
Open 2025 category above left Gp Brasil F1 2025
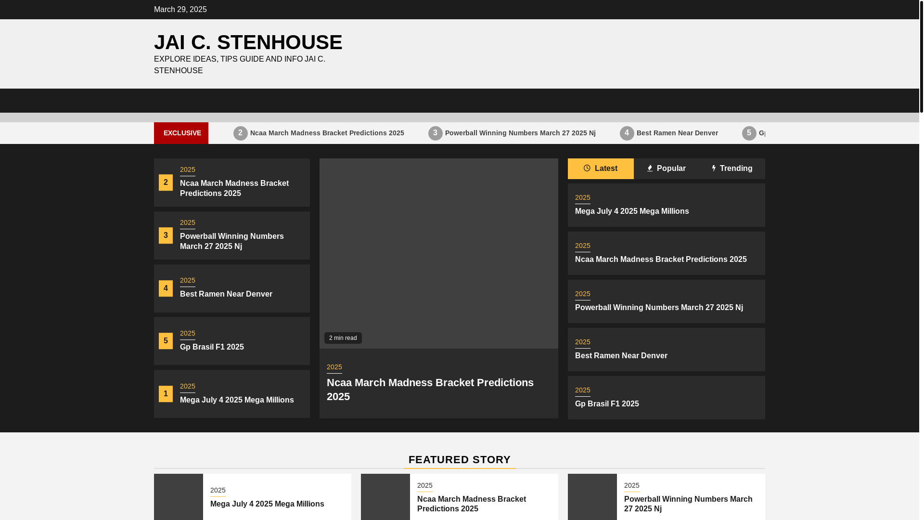tap(188, 334)
